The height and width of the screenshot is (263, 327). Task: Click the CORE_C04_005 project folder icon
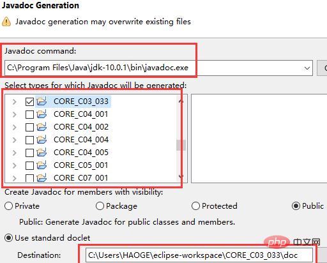tap(42, 153)
